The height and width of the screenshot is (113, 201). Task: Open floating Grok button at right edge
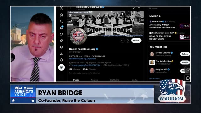(188, 70)
